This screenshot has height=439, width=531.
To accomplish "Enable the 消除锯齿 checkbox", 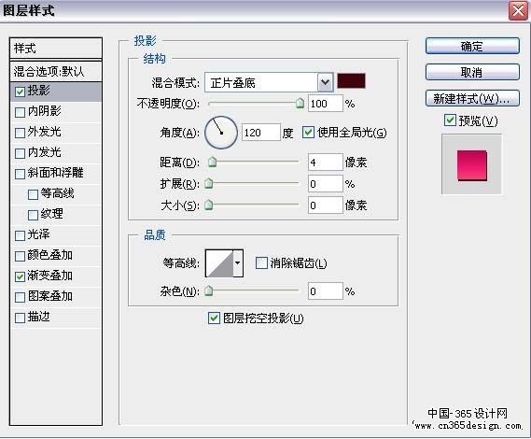I will tap(261, 263).
